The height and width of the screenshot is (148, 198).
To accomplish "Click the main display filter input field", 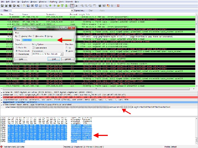I will coord(41,10).
